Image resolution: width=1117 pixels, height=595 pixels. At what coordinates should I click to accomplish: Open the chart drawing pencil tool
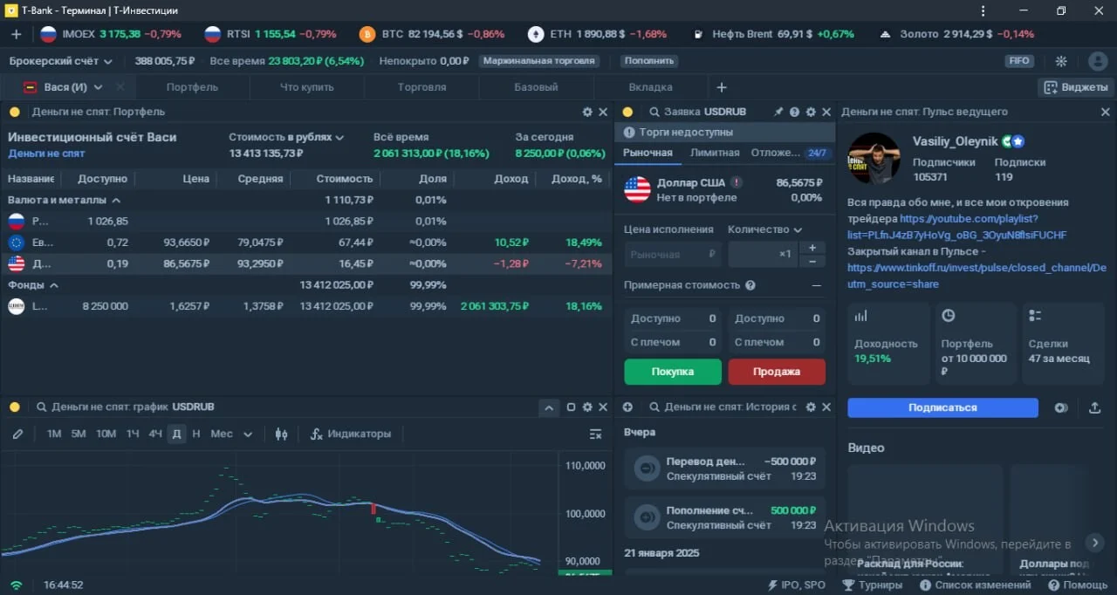(17, 434)
